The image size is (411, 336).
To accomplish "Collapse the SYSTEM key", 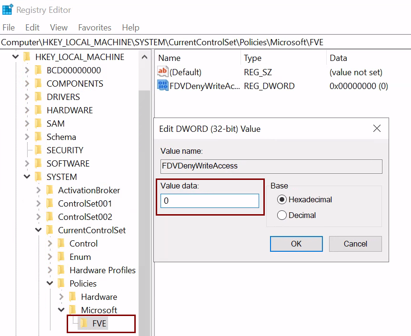I will coord(27,177).
